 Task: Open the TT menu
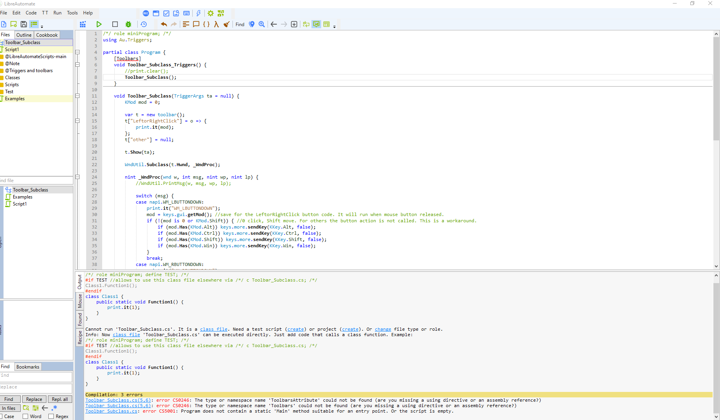point(45,13)
